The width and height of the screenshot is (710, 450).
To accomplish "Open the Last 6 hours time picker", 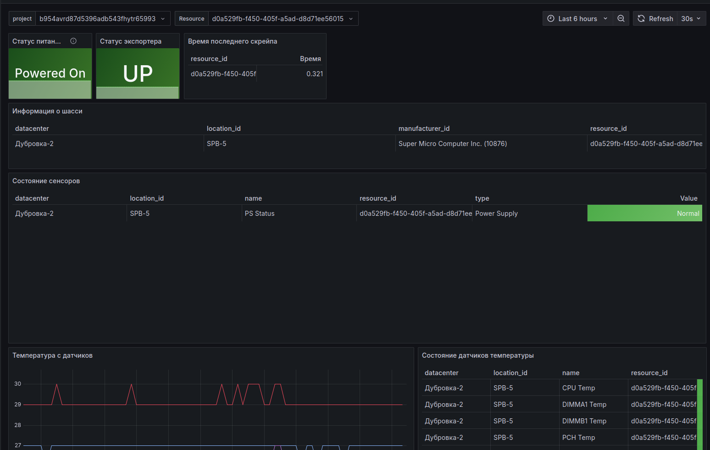I will click(x=578, y=18).
